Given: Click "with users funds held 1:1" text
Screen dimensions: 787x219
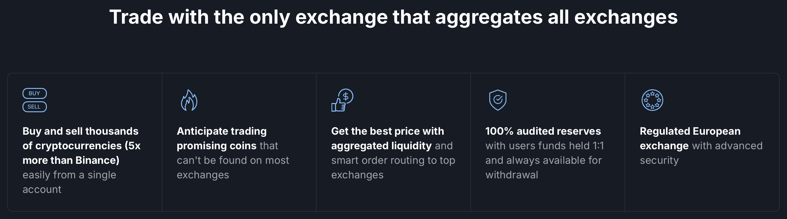Looking at the screenshot, I should pos(544,146).
